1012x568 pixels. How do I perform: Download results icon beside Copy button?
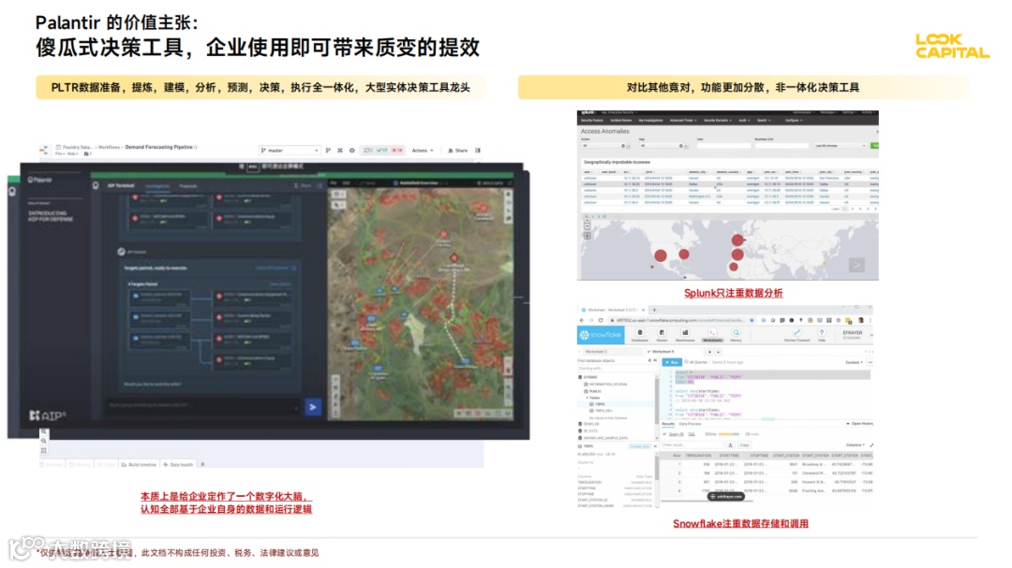(x=730, y=444)
